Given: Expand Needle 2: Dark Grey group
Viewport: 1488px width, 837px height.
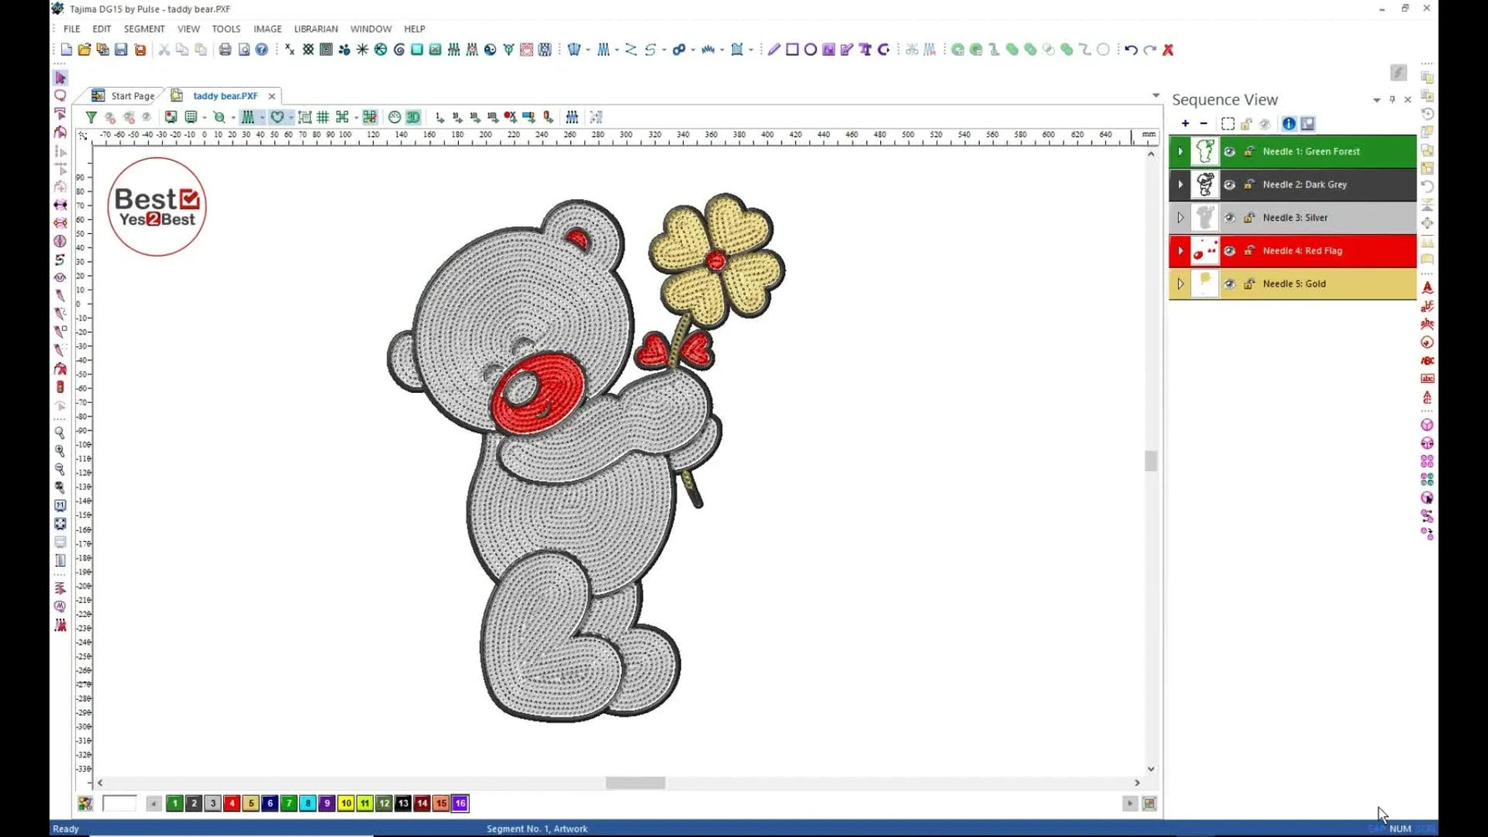Looking at the screenshot, I should 1180,185.
